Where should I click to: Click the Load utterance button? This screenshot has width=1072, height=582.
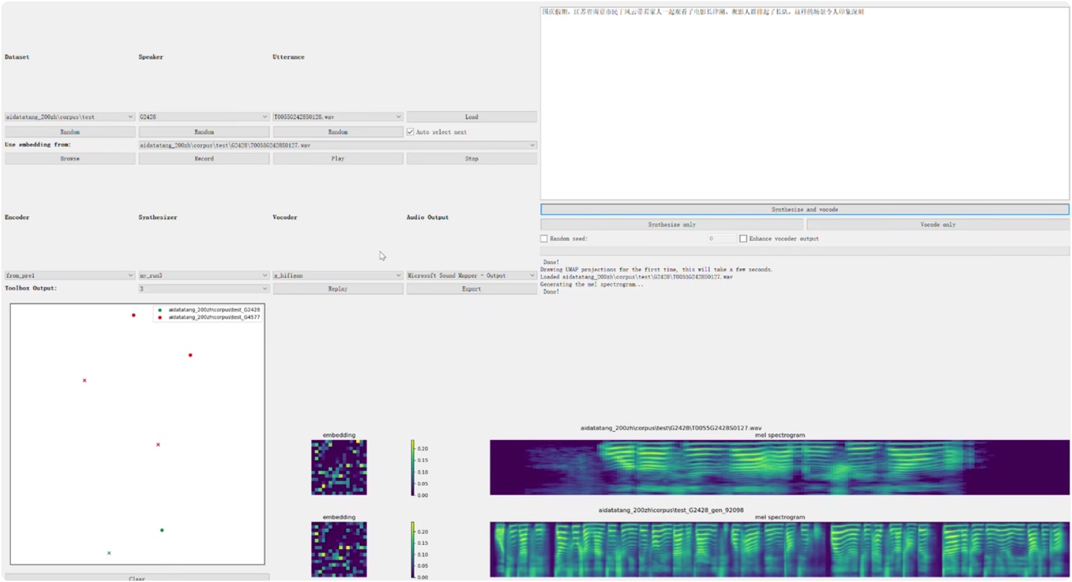pyautogui.click(x=471, y=117)
